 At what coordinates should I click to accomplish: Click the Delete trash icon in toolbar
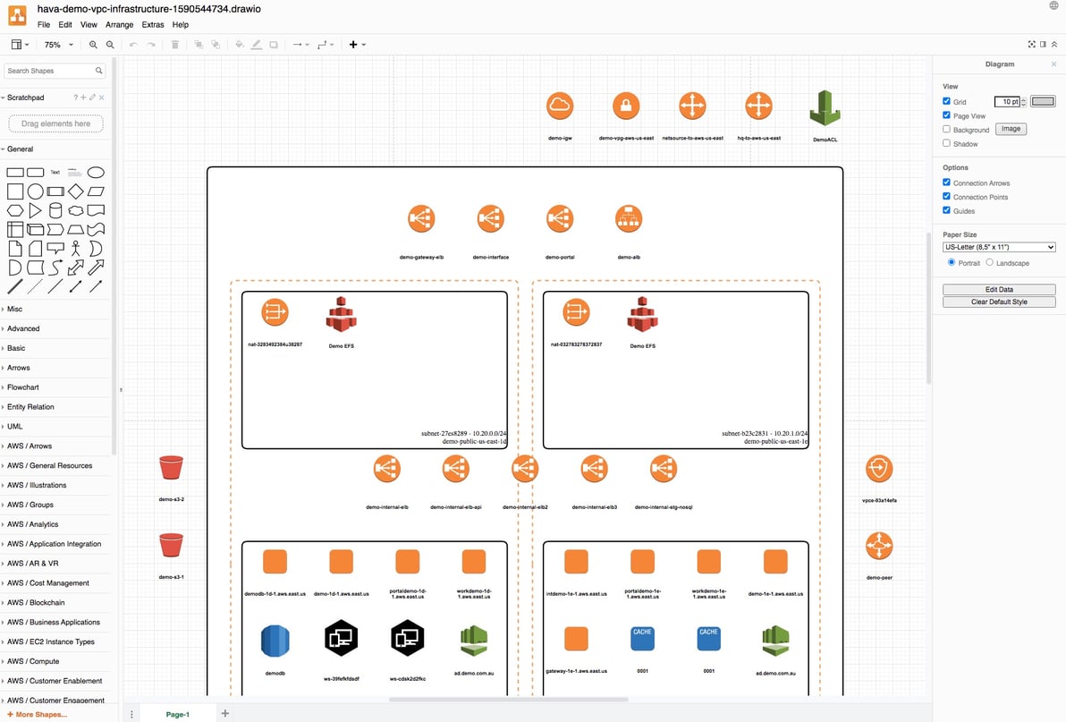click(175, 44)
